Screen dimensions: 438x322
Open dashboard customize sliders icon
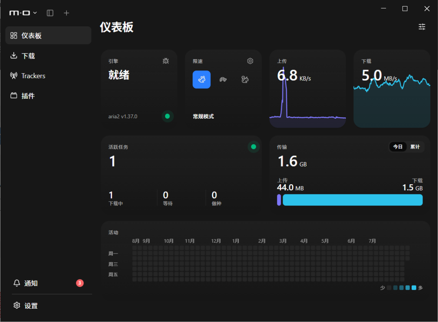click(x=422, y=26)
